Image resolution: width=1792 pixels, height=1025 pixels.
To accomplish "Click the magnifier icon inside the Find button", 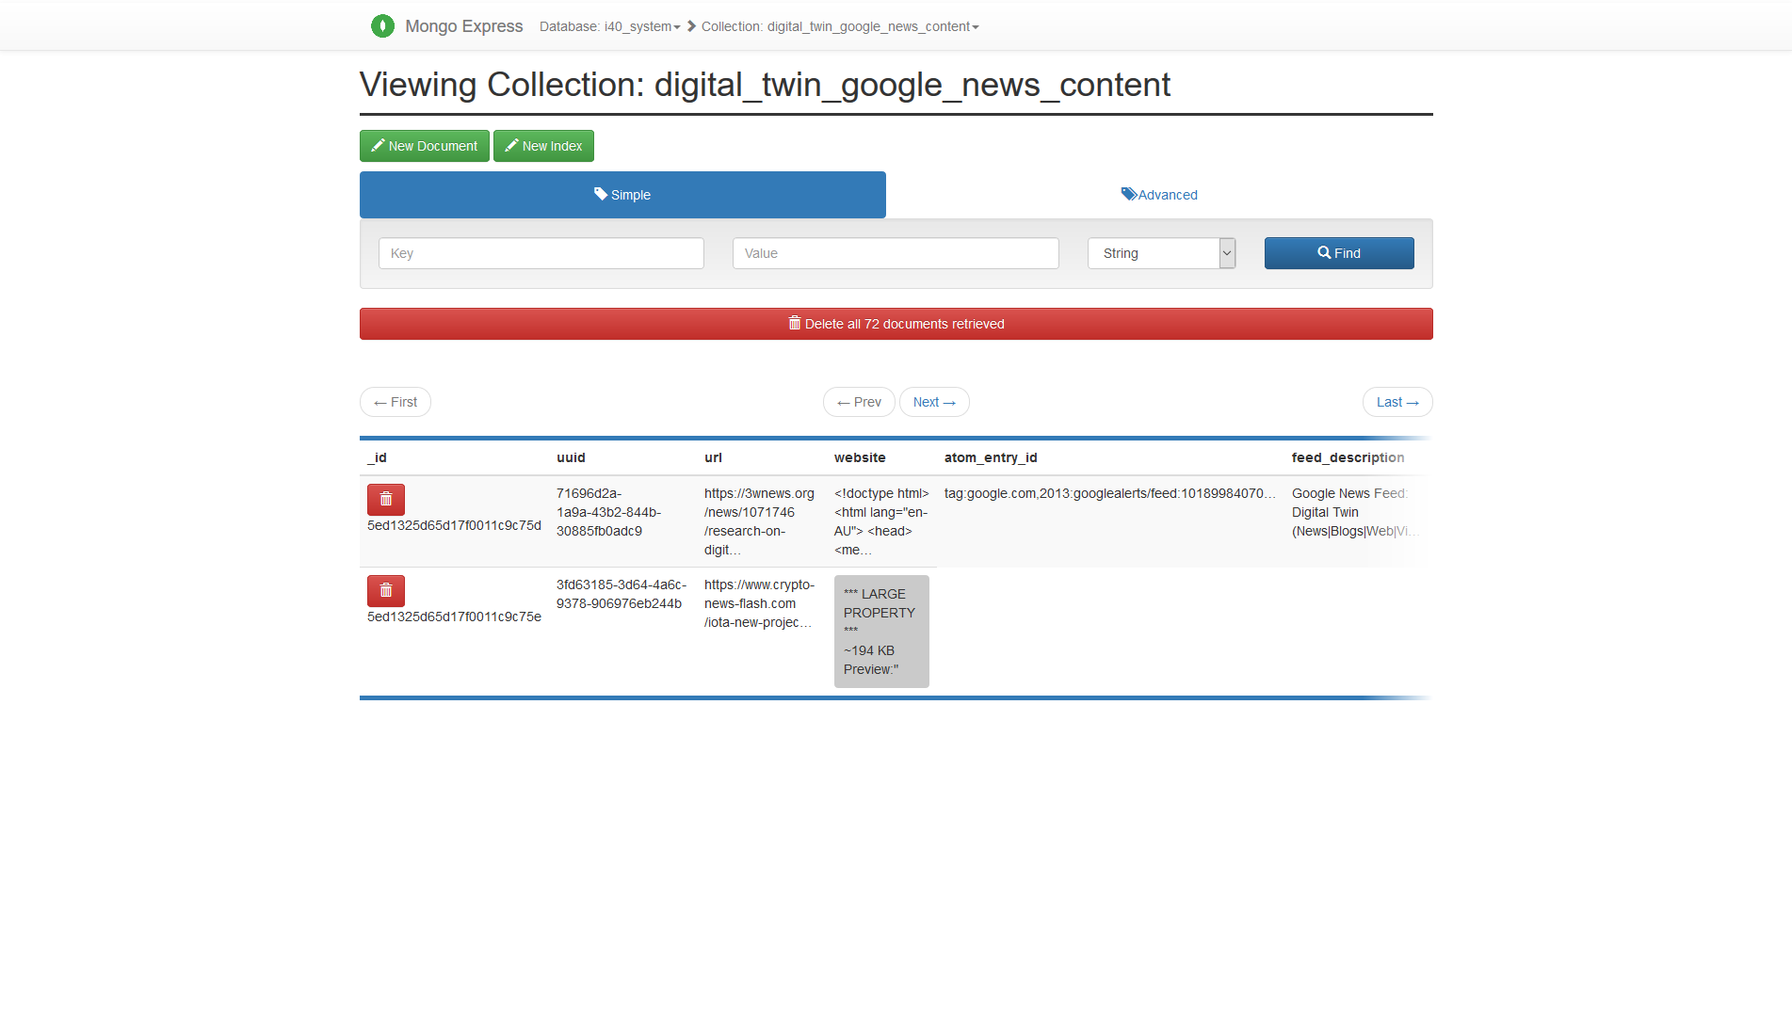I will pyautogui.click(x=1324, y=252).
